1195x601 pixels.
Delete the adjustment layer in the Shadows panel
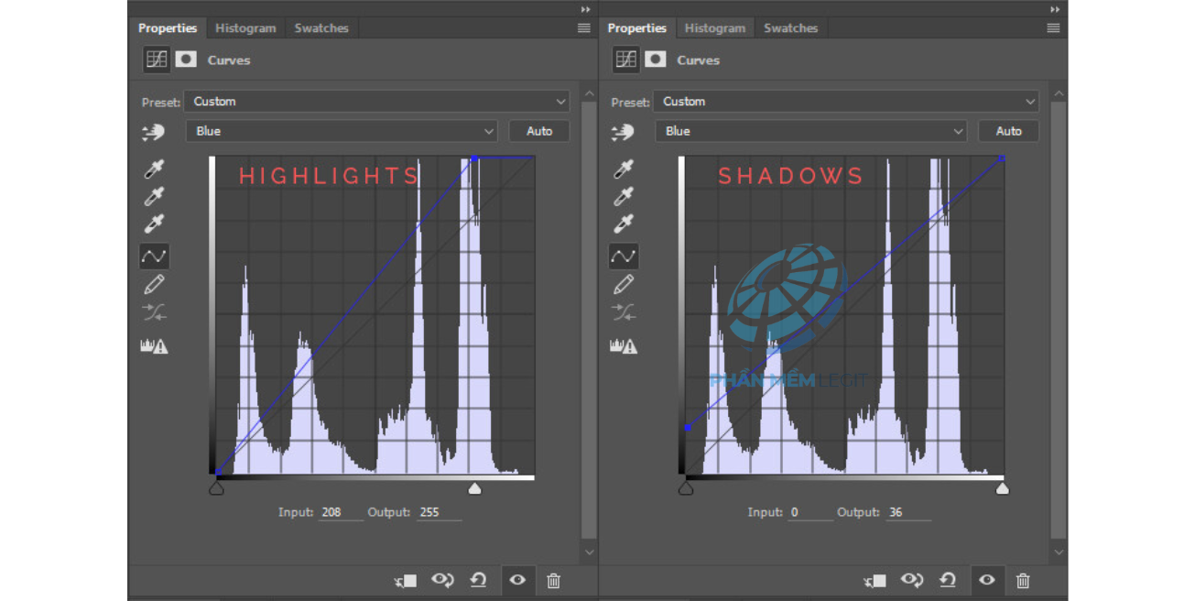(1023, 580)
